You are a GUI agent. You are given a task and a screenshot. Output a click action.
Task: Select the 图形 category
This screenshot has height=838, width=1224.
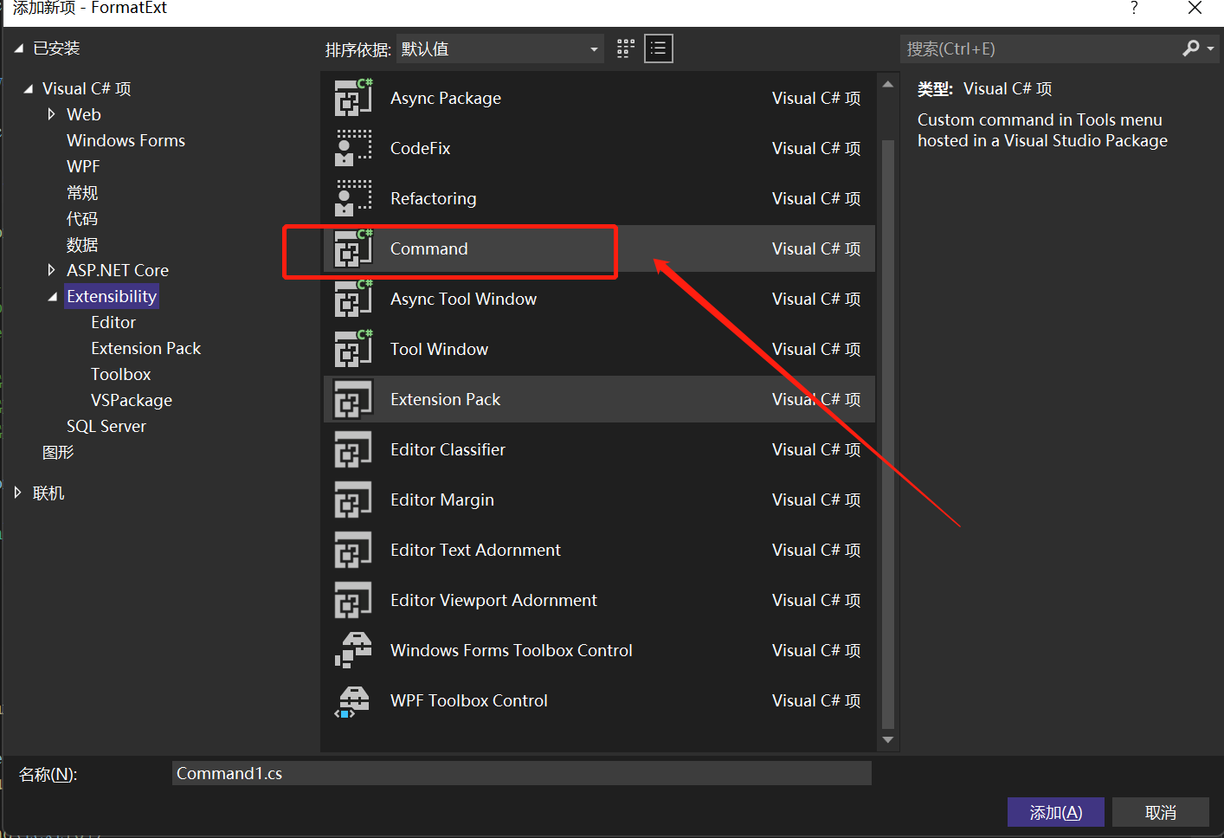click(x=58, y=452)
